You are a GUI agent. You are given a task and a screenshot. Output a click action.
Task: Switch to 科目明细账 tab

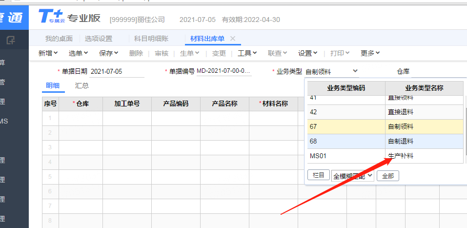point(151,39)
